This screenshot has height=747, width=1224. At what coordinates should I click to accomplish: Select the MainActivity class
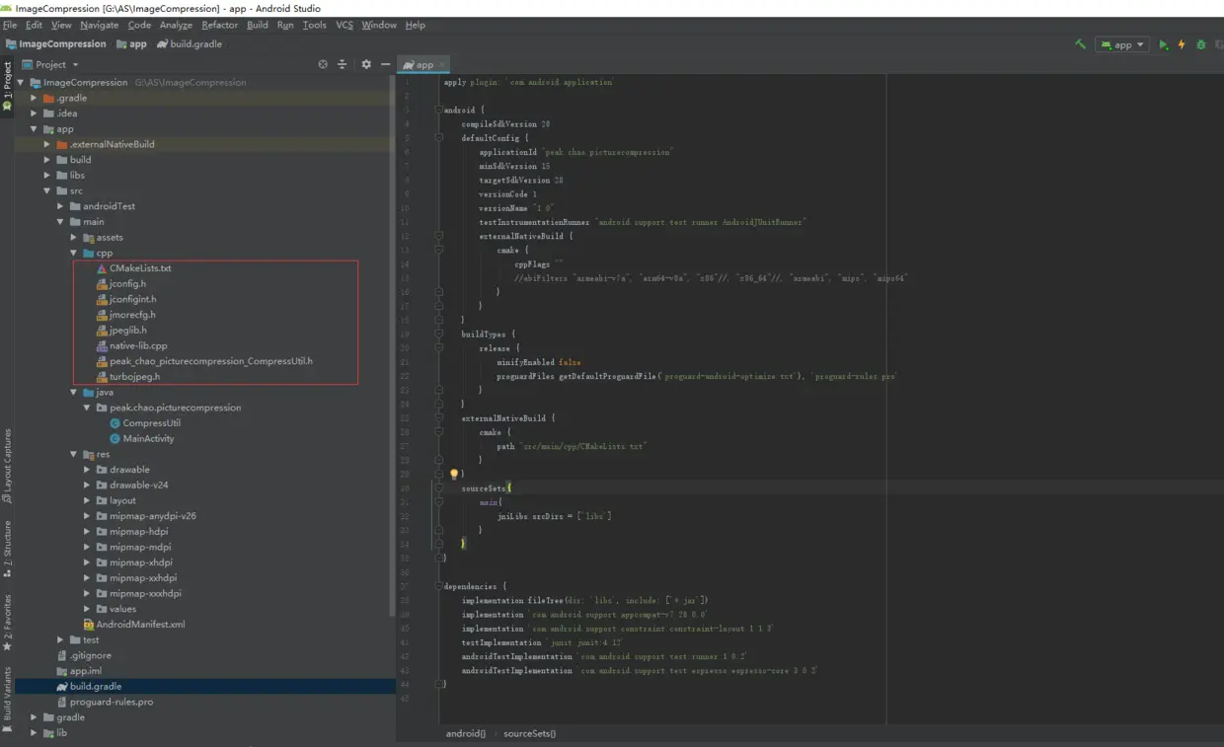tap(142, 438)
